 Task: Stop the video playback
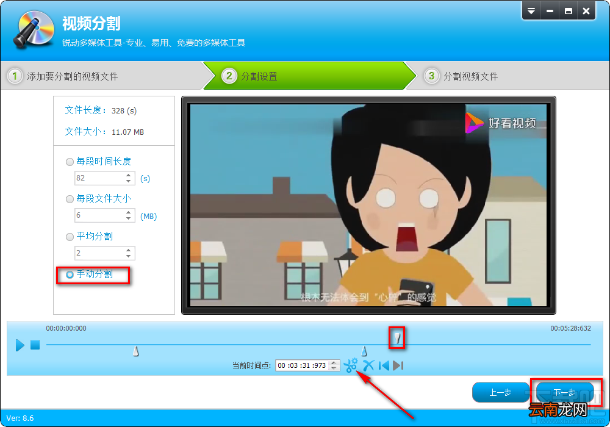tap(35, 345)
